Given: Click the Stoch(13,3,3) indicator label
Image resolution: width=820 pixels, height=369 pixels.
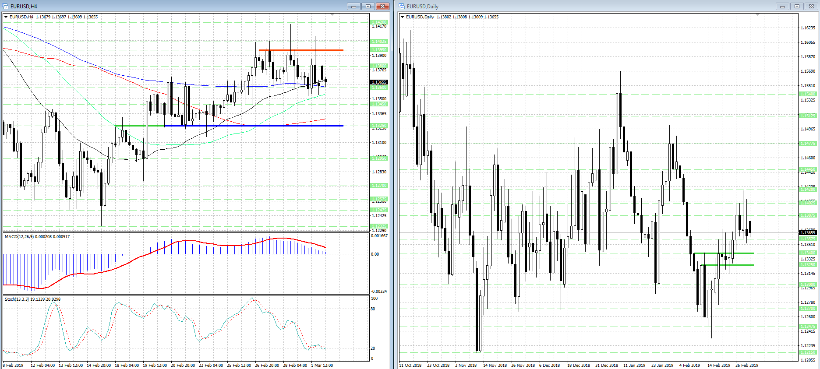Looking at the screenshot, I should click(x=32, y=299).
